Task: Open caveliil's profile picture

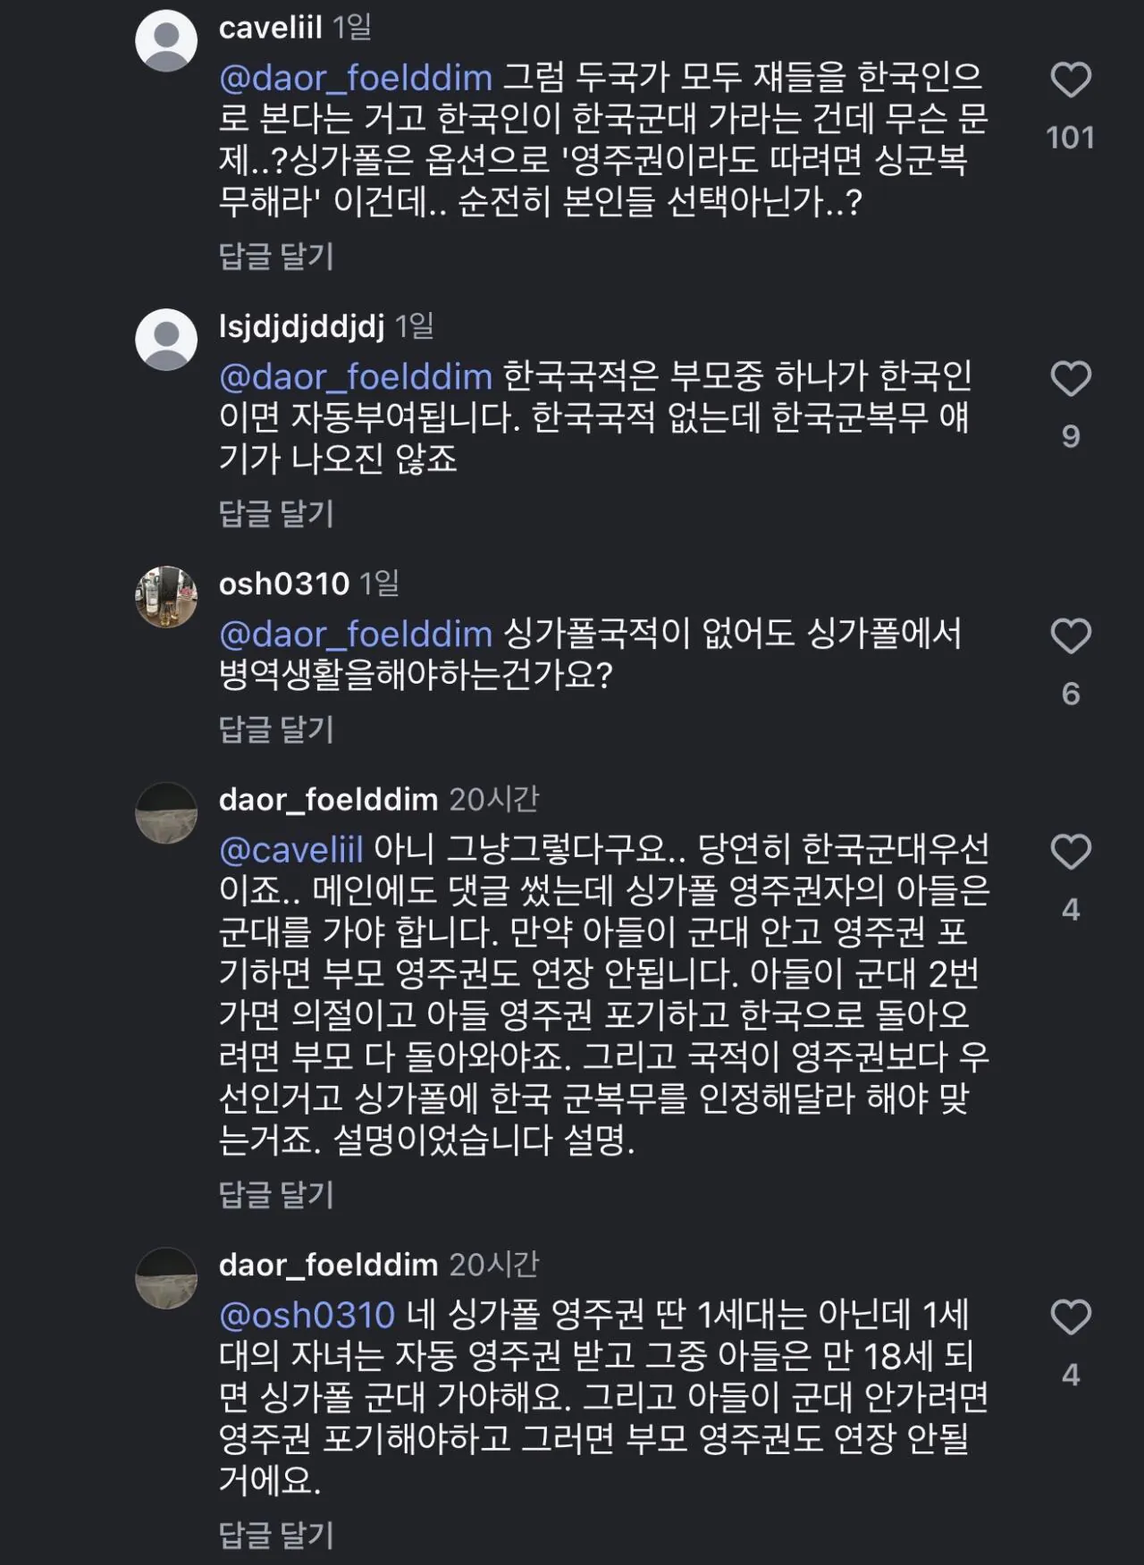Action: point(166,40)
